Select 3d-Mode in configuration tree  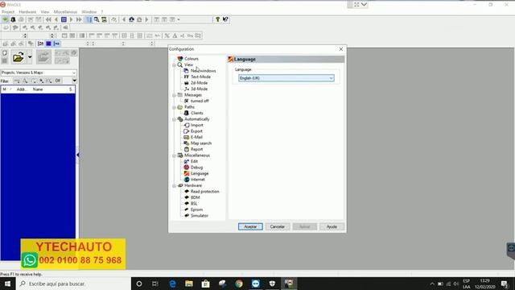[x=199, y=89]
